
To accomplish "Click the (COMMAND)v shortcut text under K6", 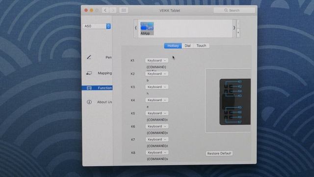I will (x=157, y=133).
